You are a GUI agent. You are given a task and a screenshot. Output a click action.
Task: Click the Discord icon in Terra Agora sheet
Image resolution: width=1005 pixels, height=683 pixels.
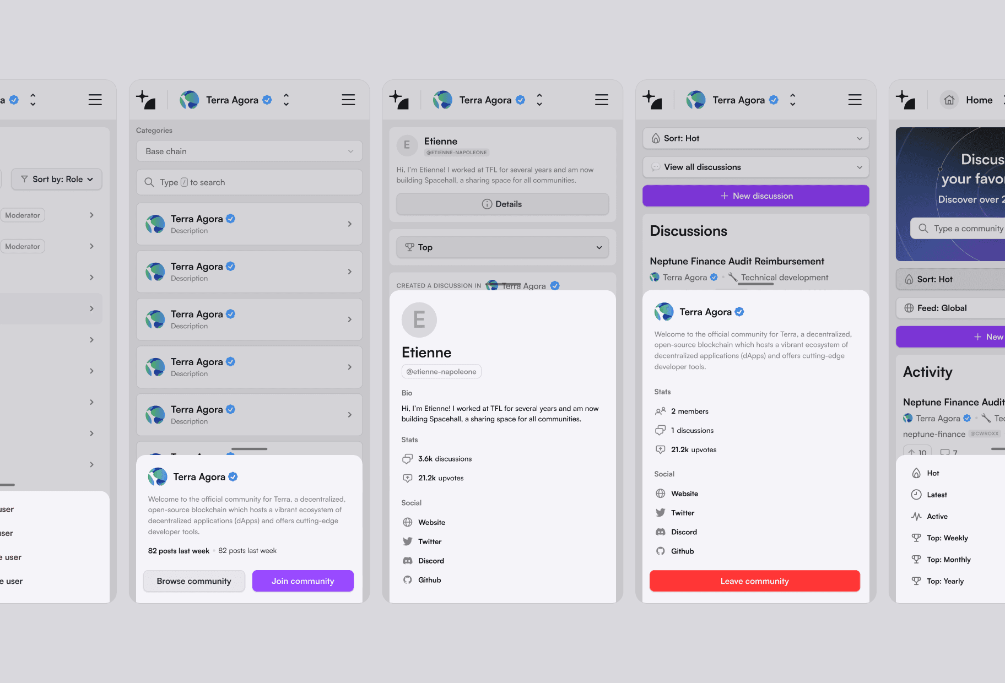point(661,532)
